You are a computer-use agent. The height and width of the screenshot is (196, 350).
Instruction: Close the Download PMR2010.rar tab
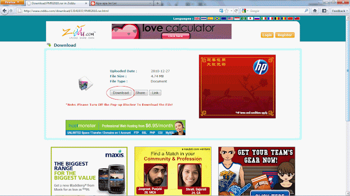click(86, 3)
